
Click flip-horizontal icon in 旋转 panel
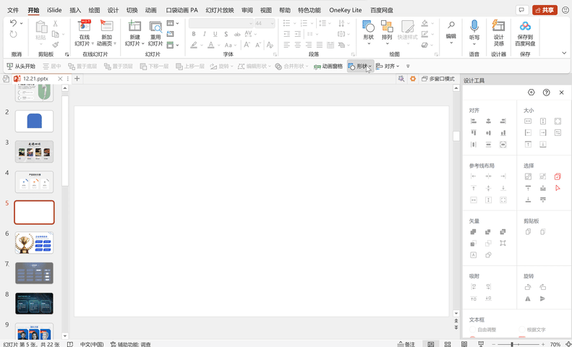pyautogui.click(x=528, y=299)
